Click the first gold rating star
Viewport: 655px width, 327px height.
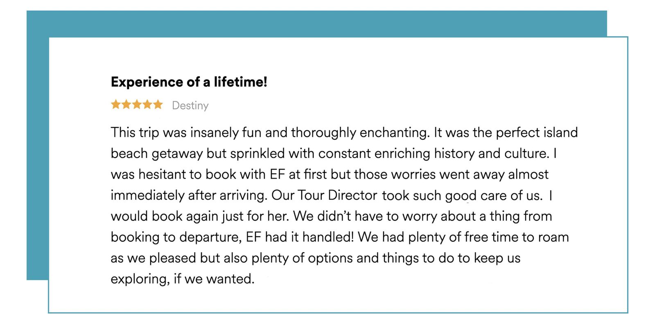116,105
